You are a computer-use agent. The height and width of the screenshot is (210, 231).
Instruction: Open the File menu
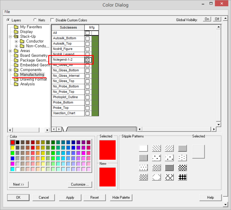pyautogui.click(x=7, y=12)
